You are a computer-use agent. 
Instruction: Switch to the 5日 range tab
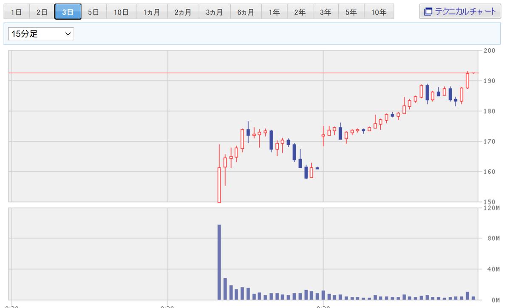pyautogui.click(x=93, y=12)
